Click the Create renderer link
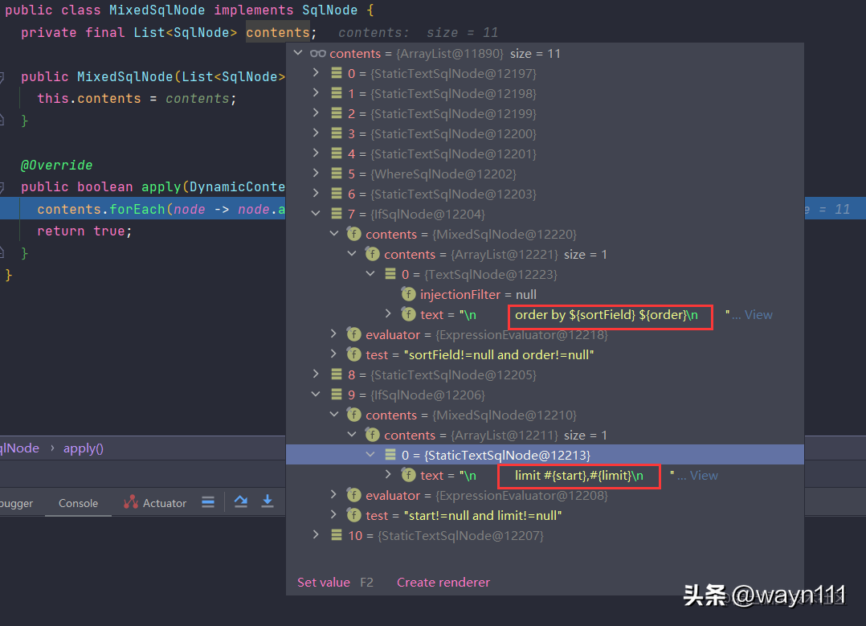 pos(443,583)
